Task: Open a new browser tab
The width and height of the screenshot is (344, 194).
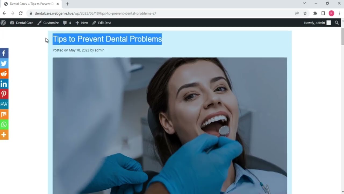Action: tap(67, 4)
